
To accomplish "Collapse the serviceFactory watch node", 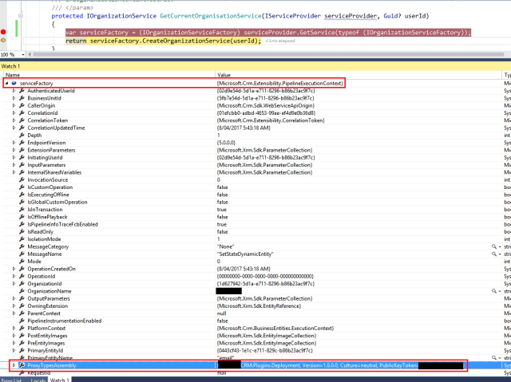I will [x=6, y=83].
